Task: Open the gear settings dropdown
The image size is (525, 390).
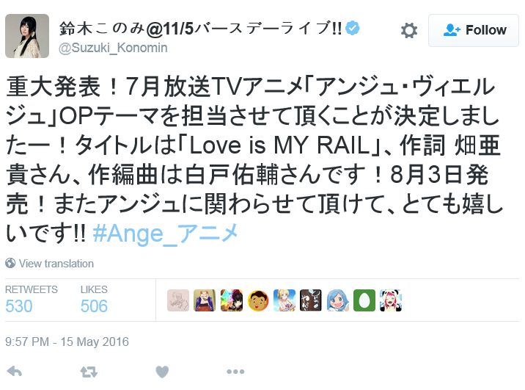Action: coord(409,31)
